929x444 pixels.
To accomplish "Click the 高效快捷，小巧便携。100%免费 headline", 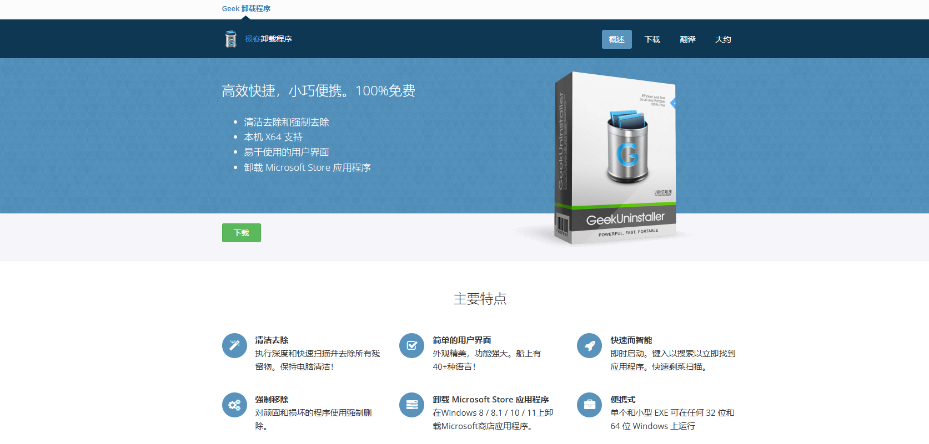I will (319, 91).
